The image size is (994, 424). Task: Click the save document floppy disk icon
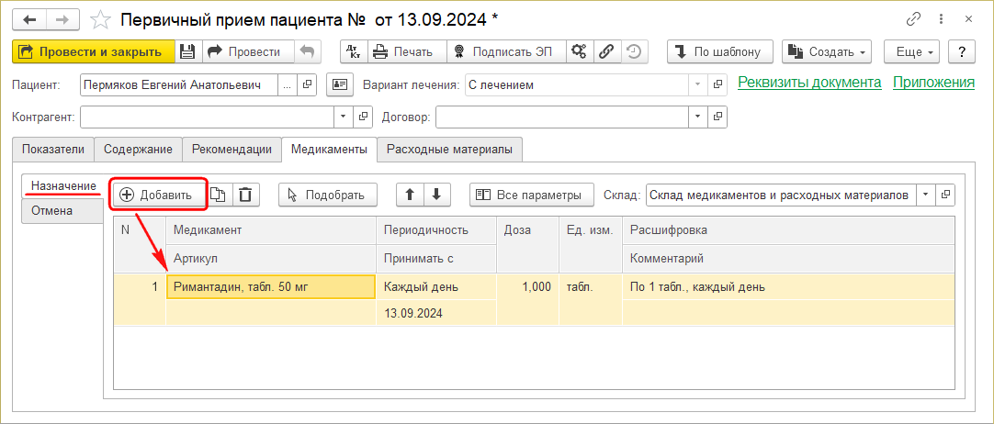(x=187, y=52)
